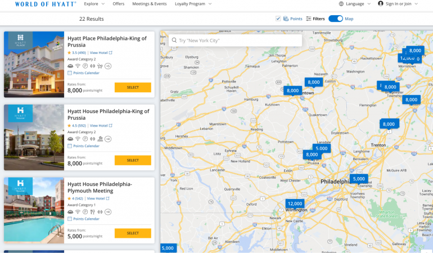Image resolution: width=433 pixels, height=253 pixels.
Task: Click Hyatt Place King of Prussia parking icon
Action: tap(85, 66)
